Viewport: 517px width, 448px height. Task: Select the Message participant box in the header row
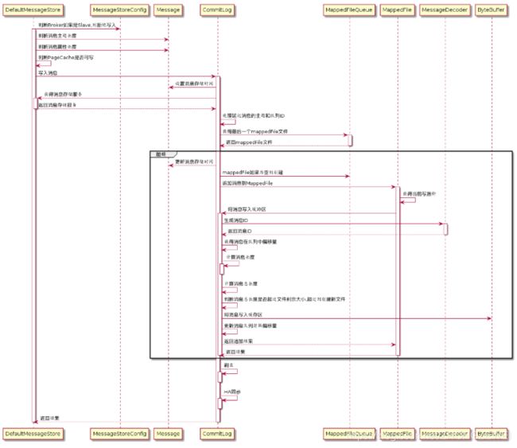pyautogui.click(x=168, y=10)
